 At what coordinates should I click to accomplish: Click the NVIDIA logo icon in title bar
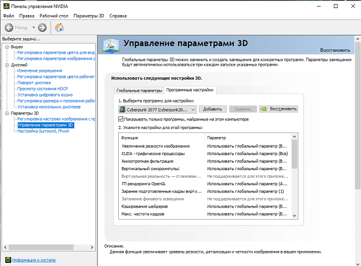(x=6, y=6)
